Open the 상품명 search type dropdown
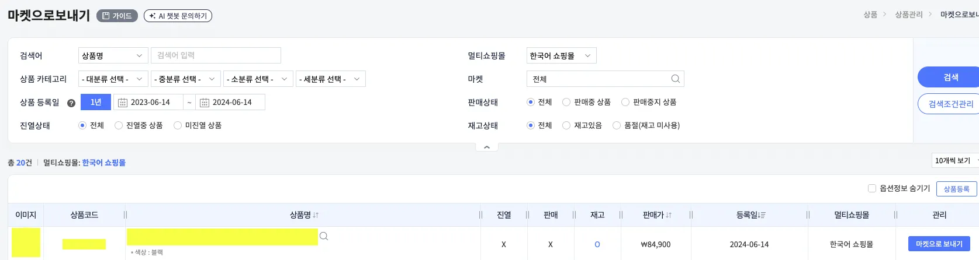 (113, 55)
